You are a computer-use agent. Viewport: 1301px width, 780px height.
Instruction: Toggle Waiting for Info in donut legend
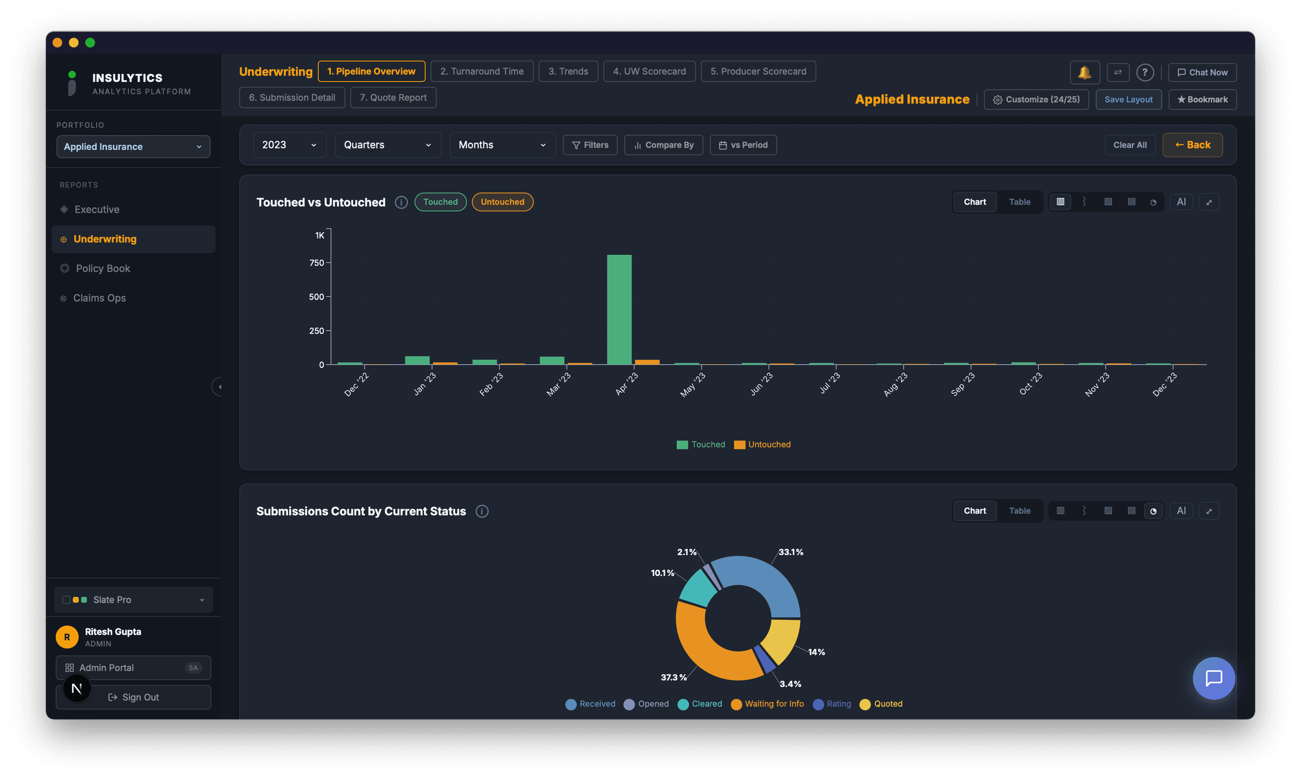click(767, 704)
